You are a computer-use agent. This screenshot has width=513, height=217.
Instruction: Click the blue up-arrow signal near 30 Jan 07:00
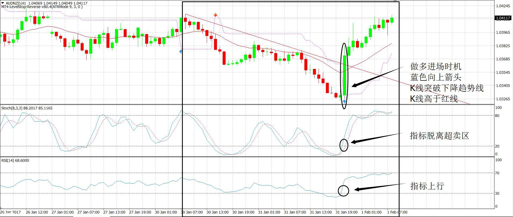click(181, 51)
